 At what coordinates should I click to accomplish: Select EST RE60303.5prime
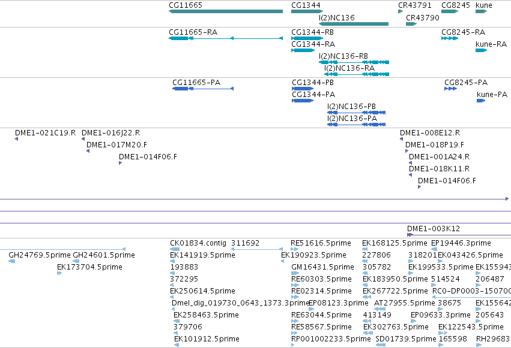[x=321, y=279]
